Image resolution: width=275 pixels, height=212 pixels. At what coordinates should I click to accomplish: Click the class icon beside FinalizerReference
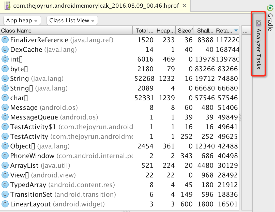point(5,40)
